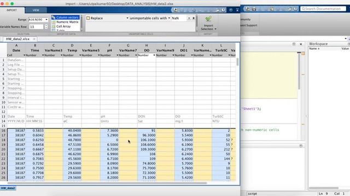Open the Replace rule type dropdown
The image size is (350, 196).
[127, 18]
